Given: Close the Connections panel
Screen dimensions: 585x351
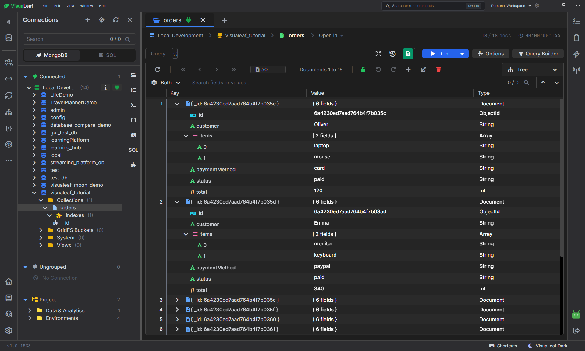Looking at the screenshot, I should click(130, 20).
